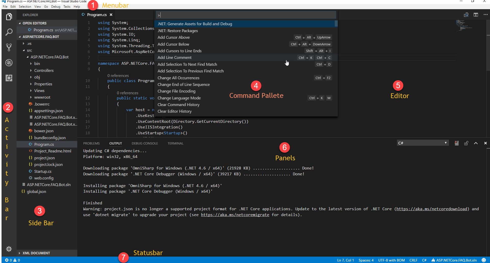Click the show references search icon in editor toolbar
This screenshot has width=490, height=263.
466,15
